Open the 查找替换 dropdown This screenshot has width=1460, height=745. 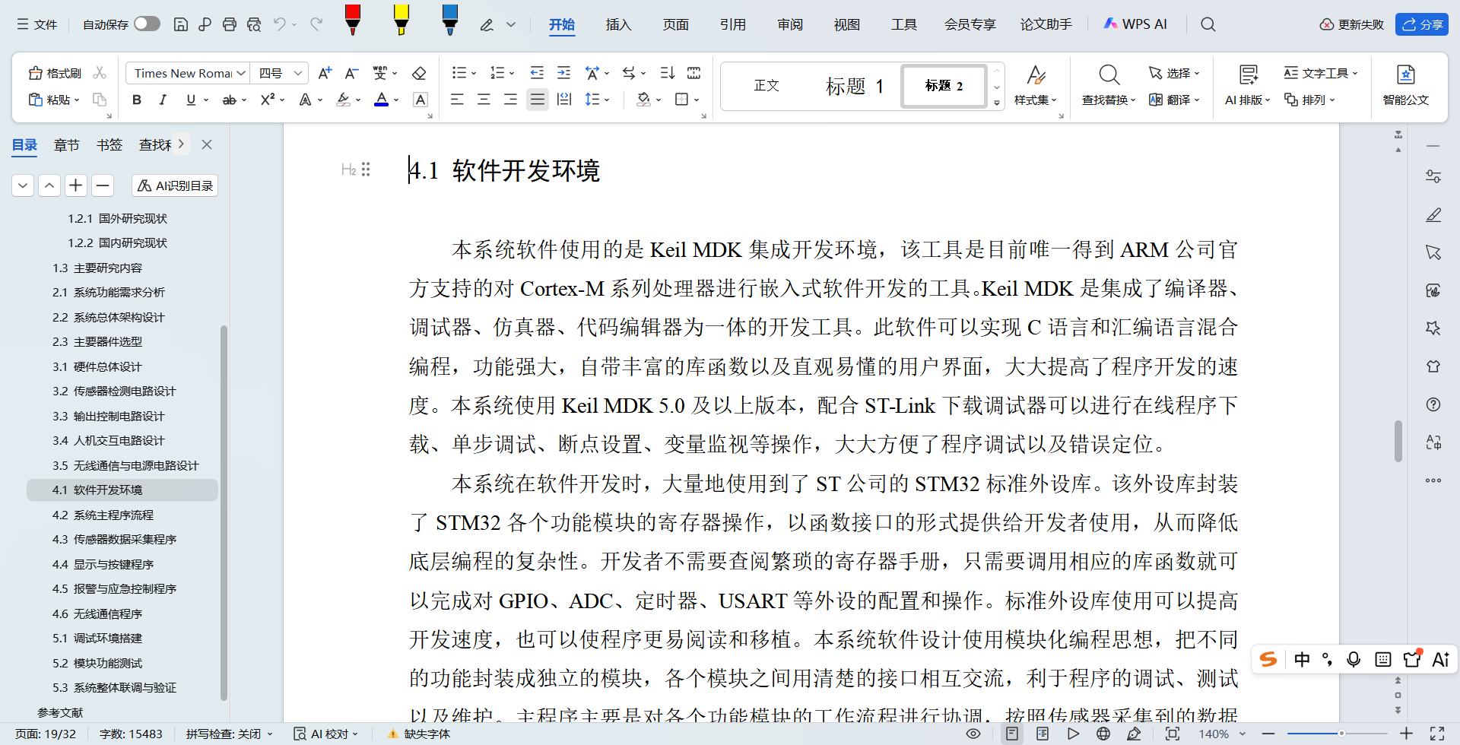pyautogui.click(x=1109, y=100)
